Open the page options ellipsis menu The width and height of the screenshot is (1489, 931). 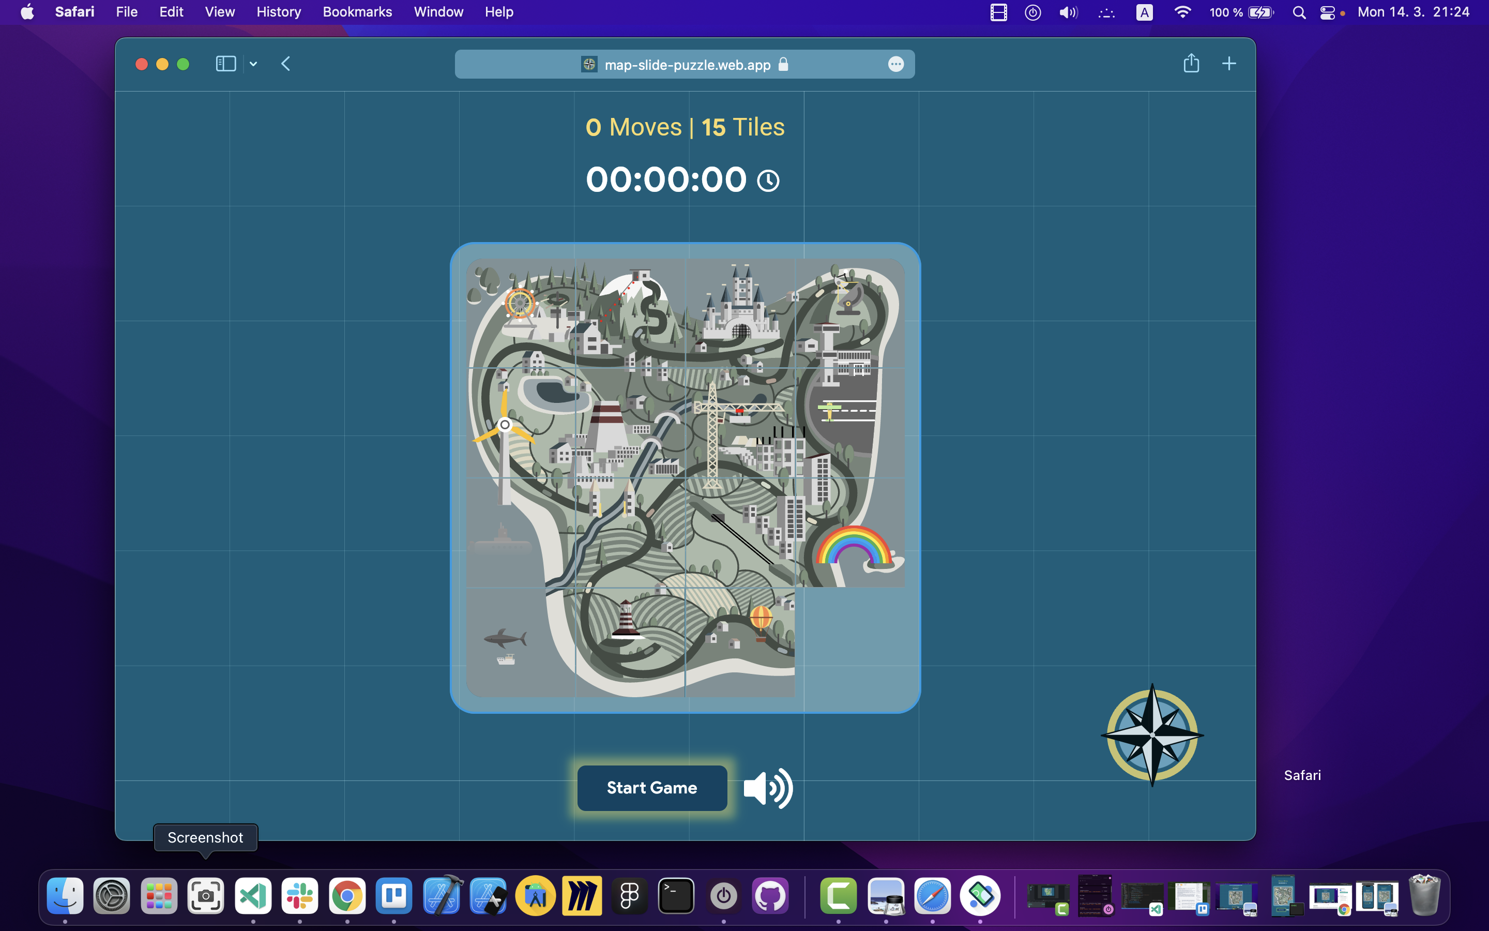895,65
